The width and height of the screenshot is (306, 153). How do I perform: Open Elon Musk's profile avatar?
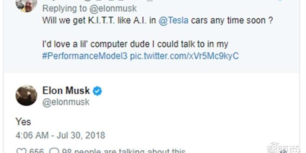click(x=26, y=95)
